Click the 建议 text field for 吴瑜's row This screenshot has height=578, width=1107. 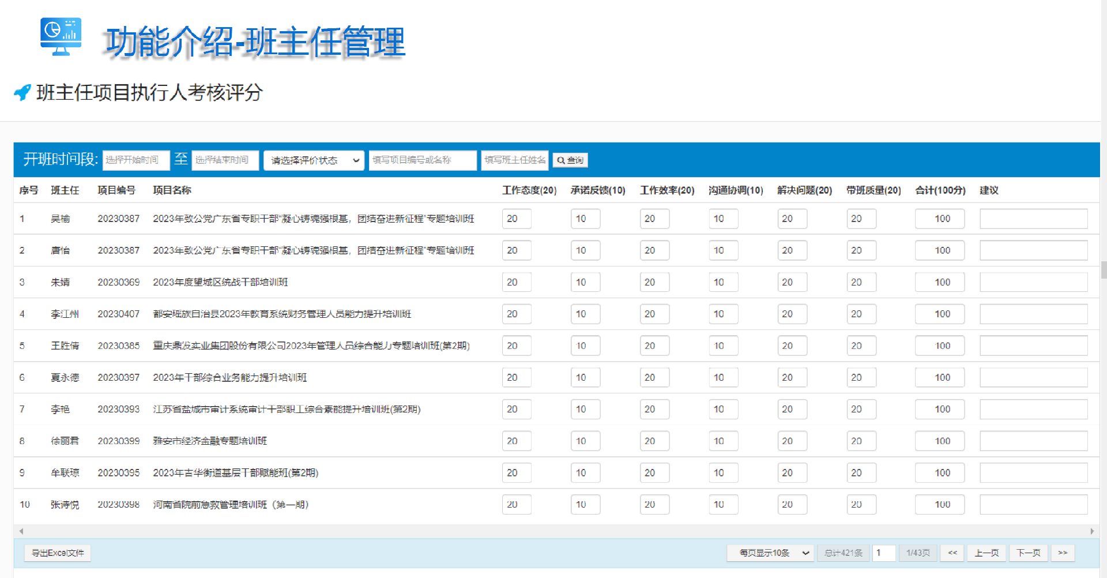(1033, 219)
